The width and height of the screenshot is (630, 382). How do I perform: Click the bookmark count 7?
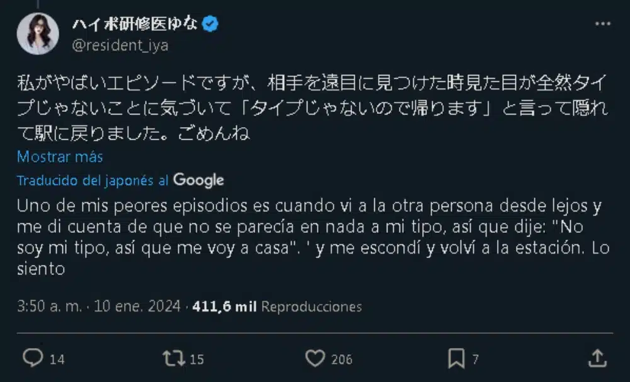tap(476, 359)
